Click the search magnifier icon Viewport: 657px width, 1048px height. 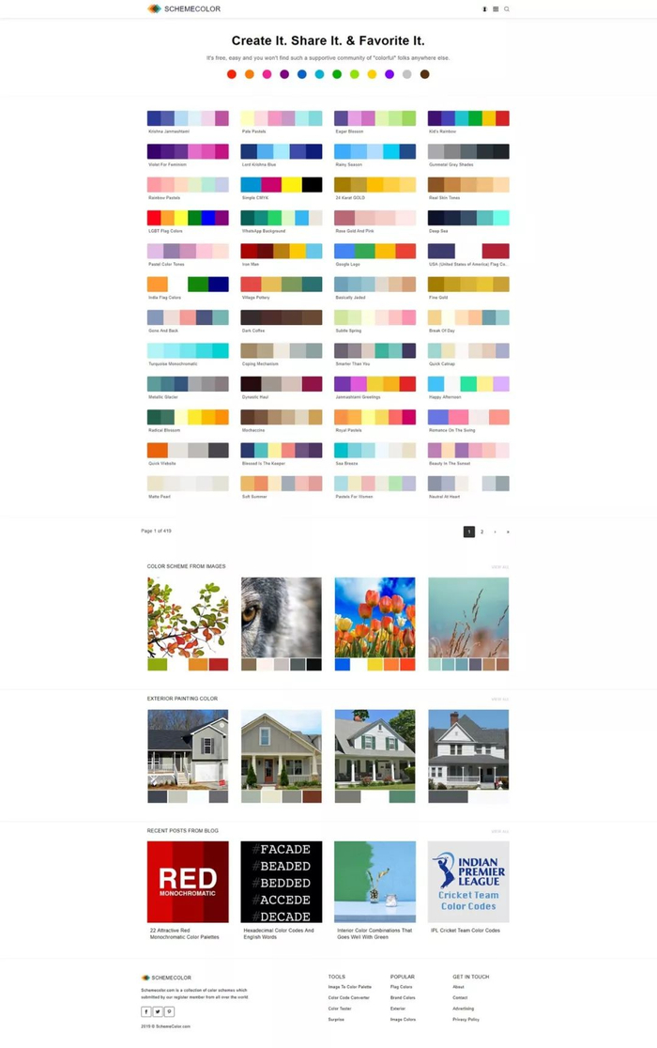pyautogui.click(x=507, y=9)
